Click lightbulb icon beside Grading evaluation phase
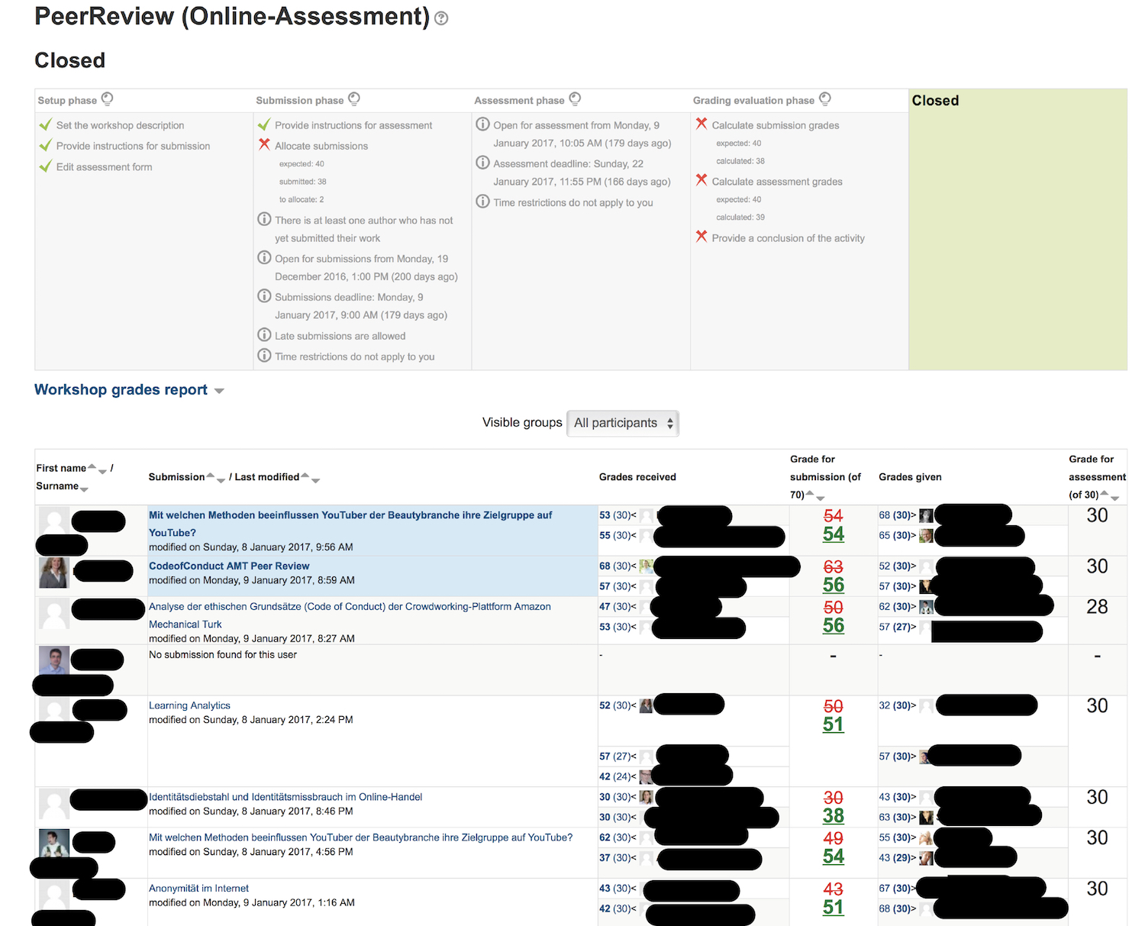This screenshot has height=926, width=1145. pos(825,98)
